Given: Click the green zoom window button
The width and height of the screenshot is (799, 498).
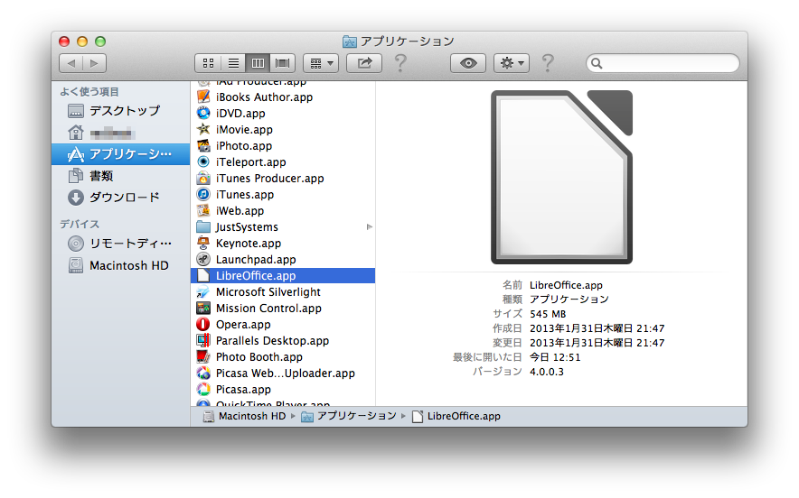Looking at the screenshot, I should pyautogui.click(x=100, y=41).
